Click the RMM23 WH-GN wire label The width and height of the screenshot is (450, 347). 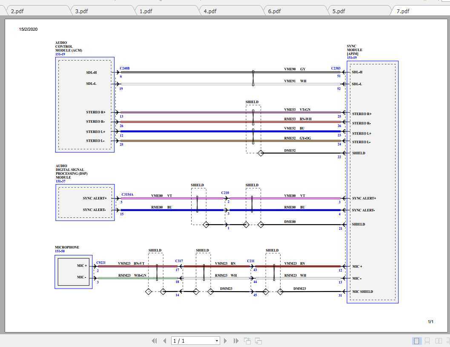tap(132, 275)
